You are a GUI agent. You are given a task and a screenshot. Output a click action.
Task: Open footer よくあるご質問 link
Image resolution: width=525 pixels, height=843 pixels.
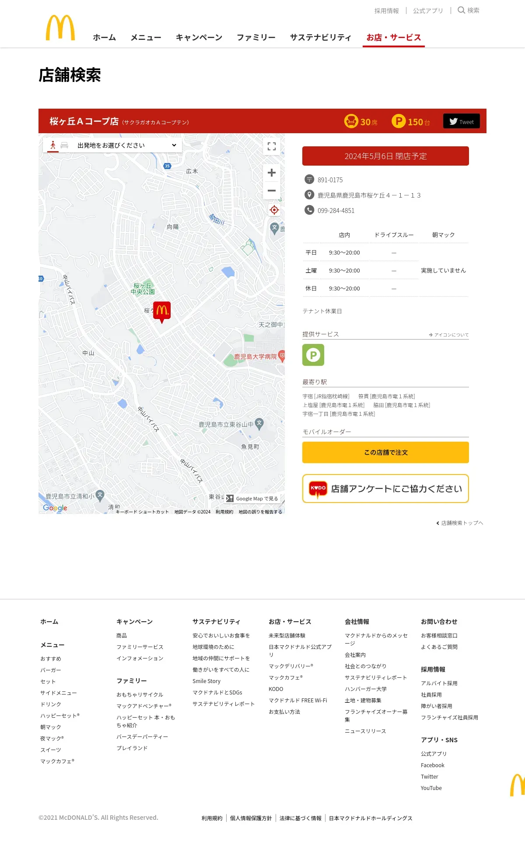pyautogui.click(x=439, y=647)
